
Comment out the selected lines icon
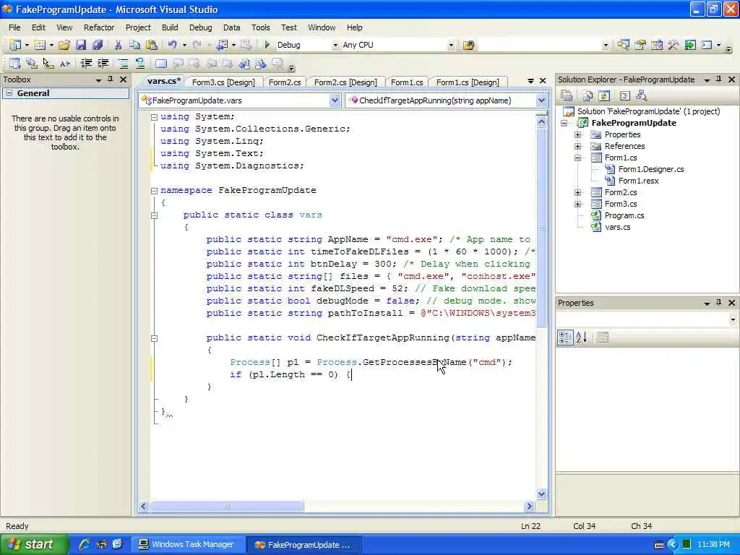pyautogui.click(x=123, y=64)
